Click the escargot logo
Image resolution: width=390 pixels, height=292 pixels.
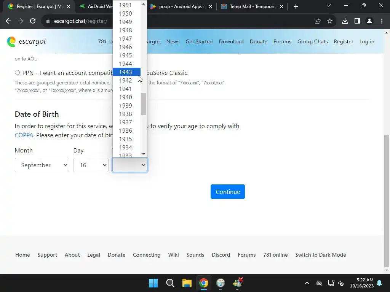coord(27,41)
